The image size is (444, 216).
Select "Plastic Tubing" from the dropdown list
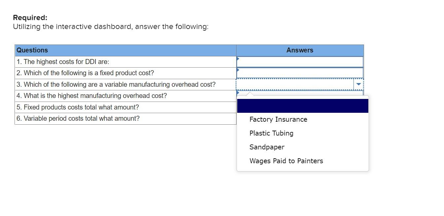[272, 133]
